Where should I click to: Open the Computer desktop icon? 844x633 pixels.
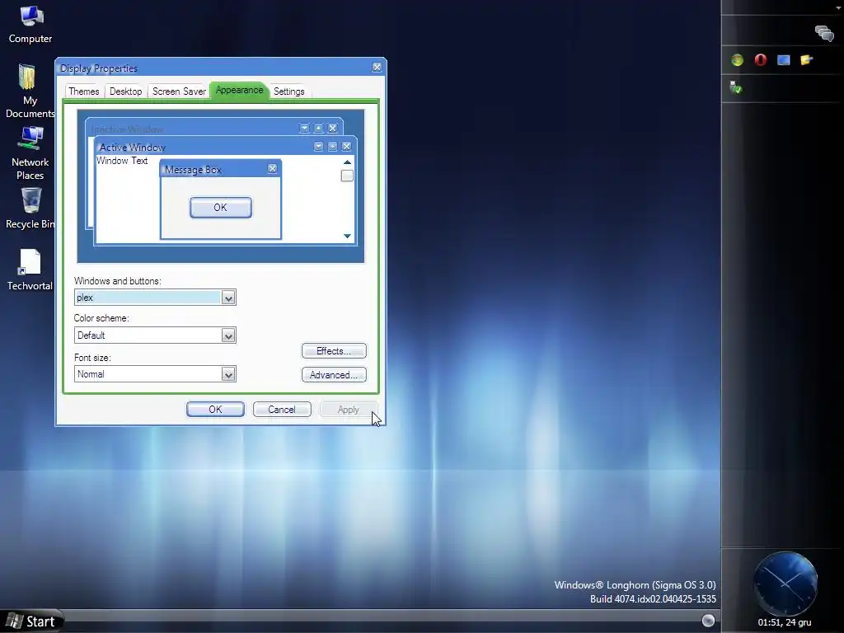tap(30, 24)
